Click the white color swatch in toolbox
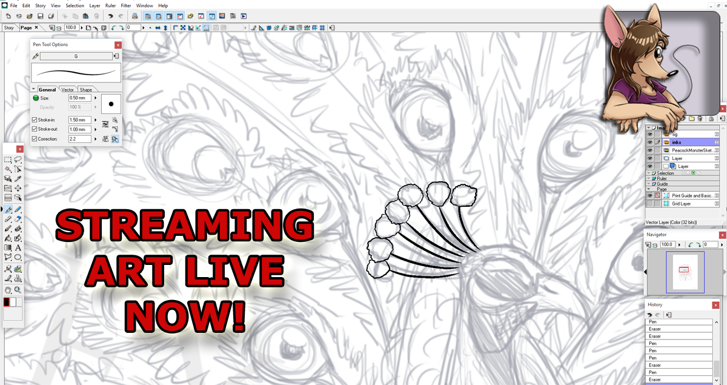 click(x=13, y=301)
